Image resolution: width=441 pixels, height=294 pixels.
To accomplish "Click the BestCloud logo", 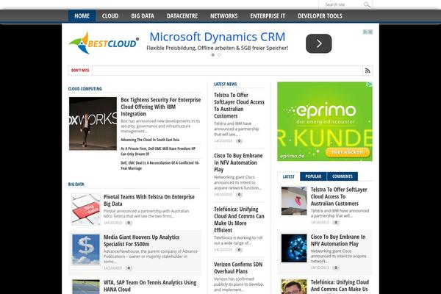I will (x=104, y=43).
